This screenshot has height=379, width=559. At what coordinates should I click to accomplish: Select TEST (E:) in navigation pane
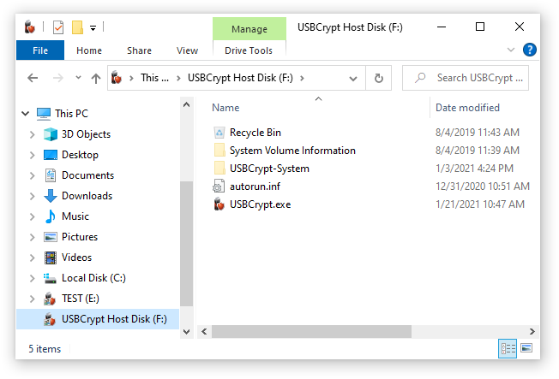click(81, 299)
